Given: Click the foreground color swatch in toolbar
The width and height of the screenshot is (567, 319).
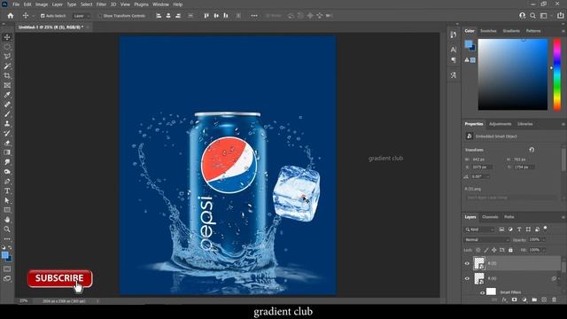Looking at the screenshot, I should pyautogui.click(x=4, y=255).
